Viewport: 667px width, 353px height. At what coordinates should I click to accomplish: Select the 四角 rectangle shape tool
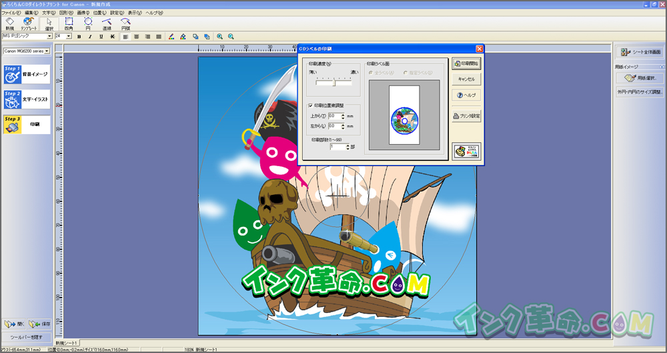[x=69, y=24]
